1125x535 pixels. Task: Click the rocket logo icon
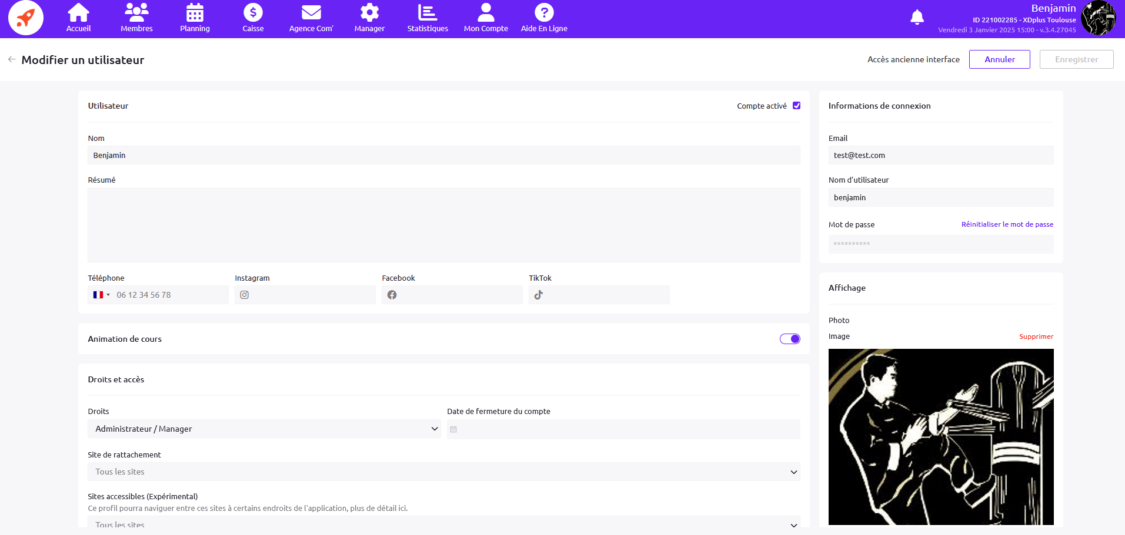pos(25,18)
